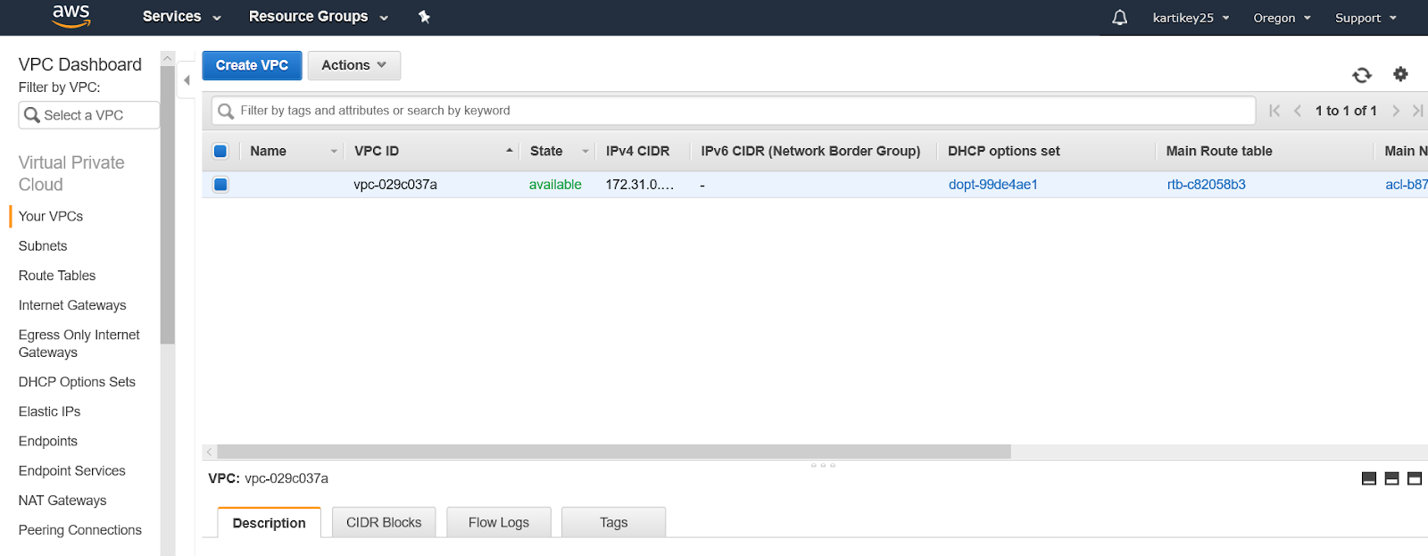Viewport: 1428px width, 556px height.
Task: Toggle the select-all checkbox in header
Action: coord(220,151)
